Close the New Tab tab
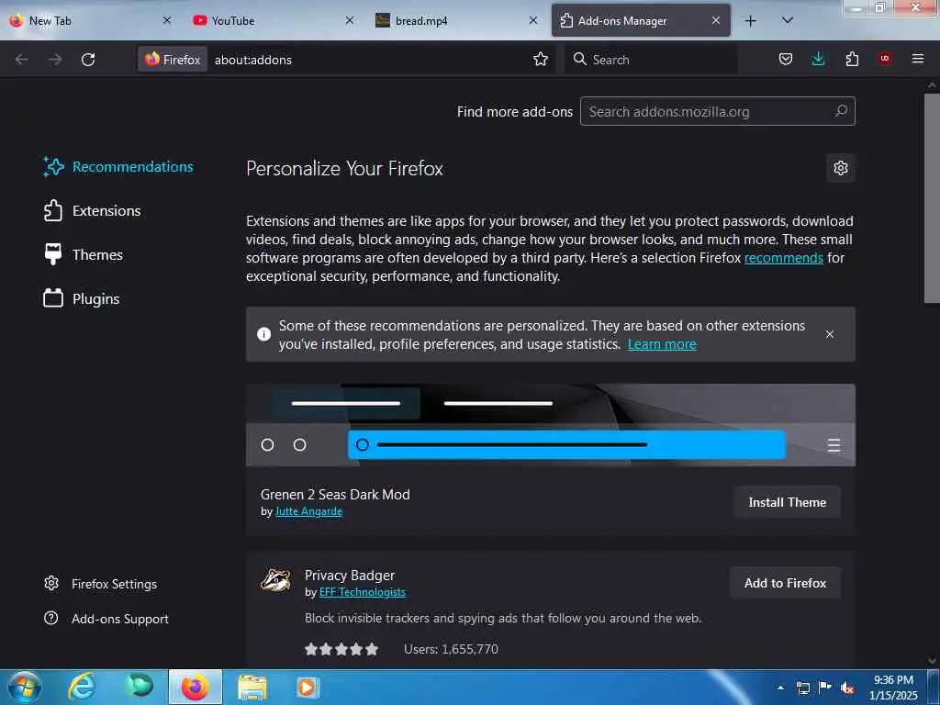 coord(167,21)
